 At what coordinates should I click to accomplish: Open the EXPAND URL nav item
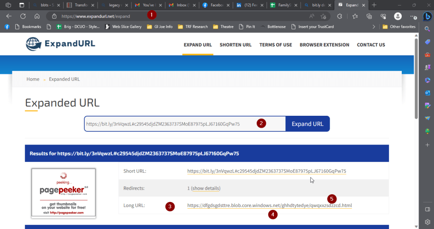click(198, 45)
